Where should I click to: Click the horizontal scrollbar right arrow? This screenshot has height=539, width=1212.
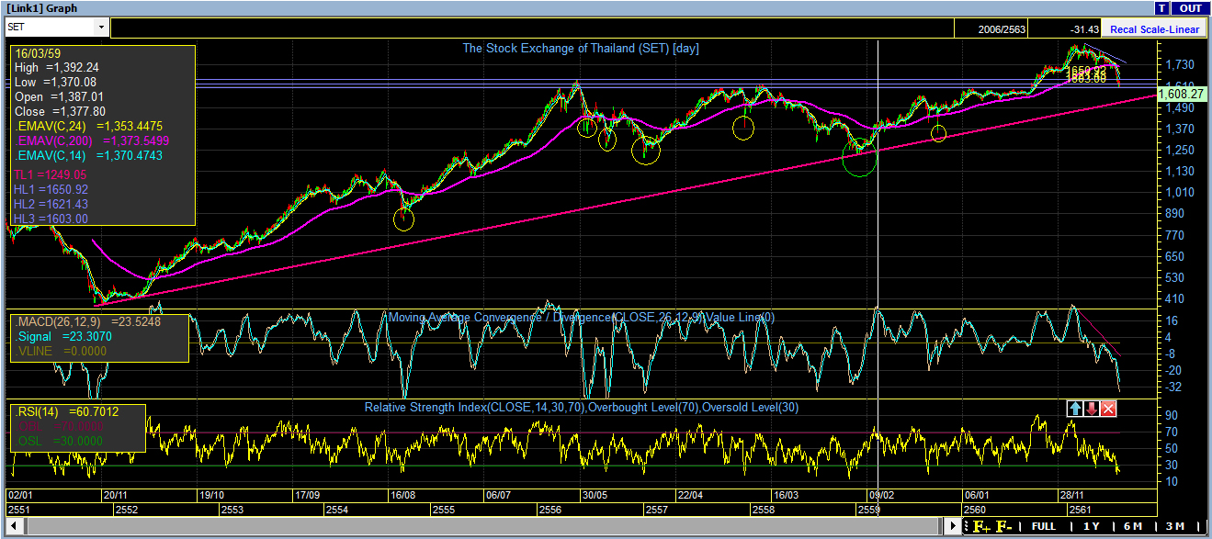[x=952, y=527]
